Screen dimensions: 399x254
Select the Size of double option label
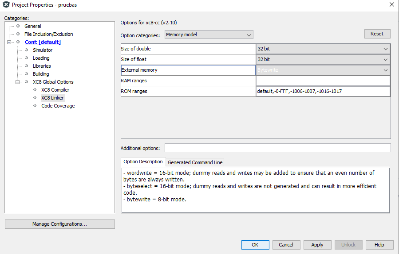[x=188, y=49]
